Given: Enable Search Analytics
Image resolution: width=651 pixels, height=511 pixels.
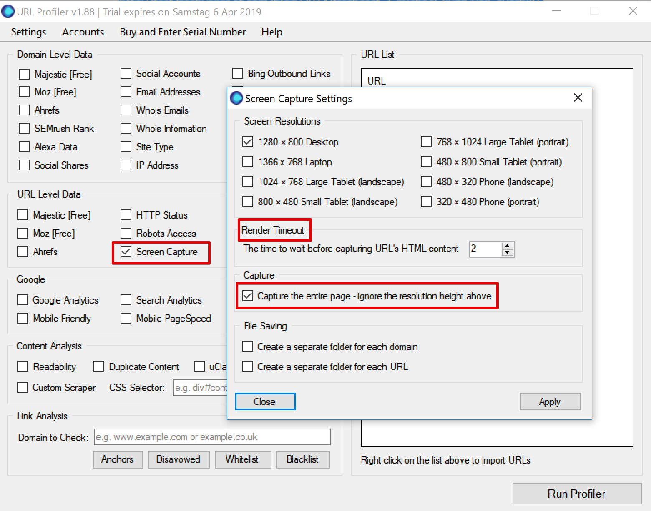Looking at the screenshot, I should click(126, 300).
